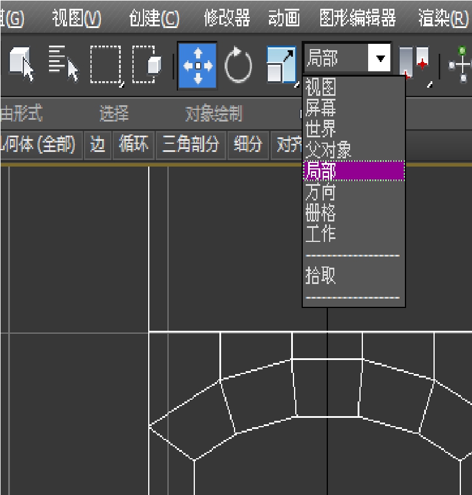
Task: Switch to the 选择 ribbon tab
Action: coord(114,113)
